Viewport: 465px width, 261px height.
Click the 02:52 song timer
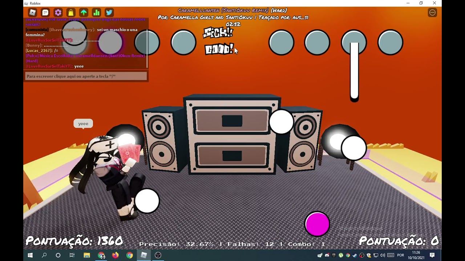coord(233,24)
